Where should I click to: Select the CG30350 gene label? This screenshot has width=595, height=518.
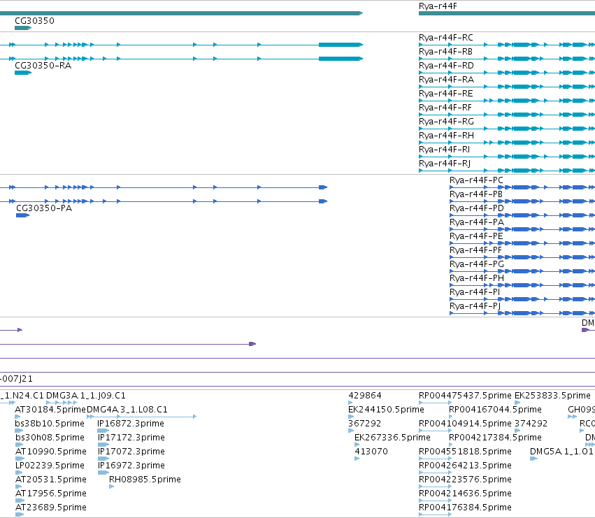point(34,21)
